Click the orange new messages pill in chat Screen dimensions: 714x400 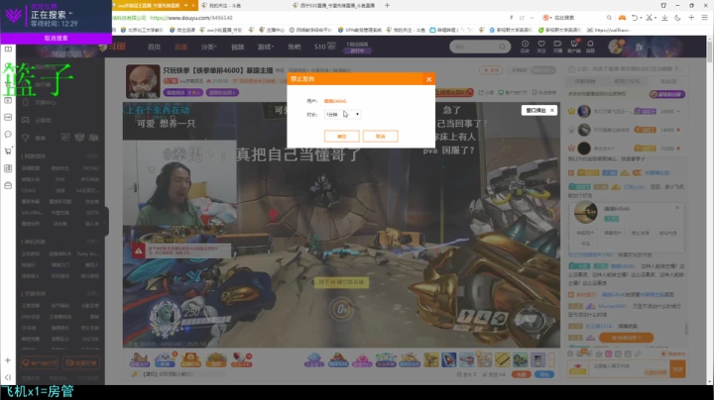click(626, 338)
